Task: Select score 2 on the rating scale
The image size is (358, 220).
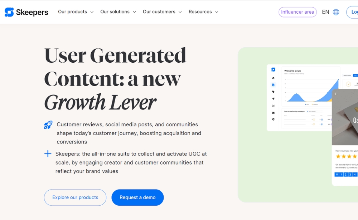Action: 346,175
